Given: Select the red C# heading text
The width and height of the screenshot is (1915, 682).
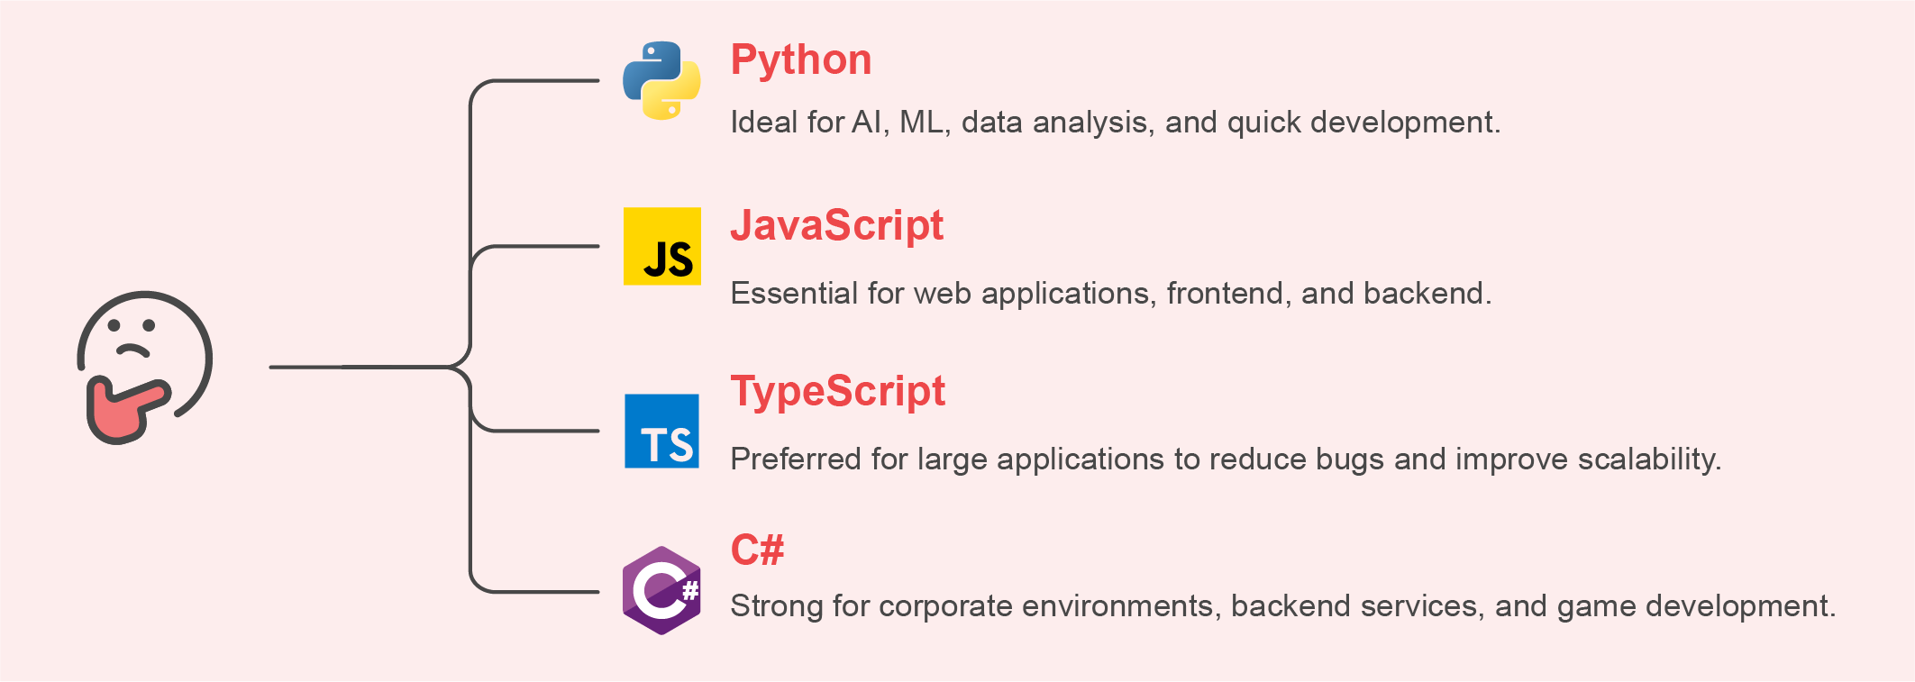Looking at the screenshot, I should point(757,550).
